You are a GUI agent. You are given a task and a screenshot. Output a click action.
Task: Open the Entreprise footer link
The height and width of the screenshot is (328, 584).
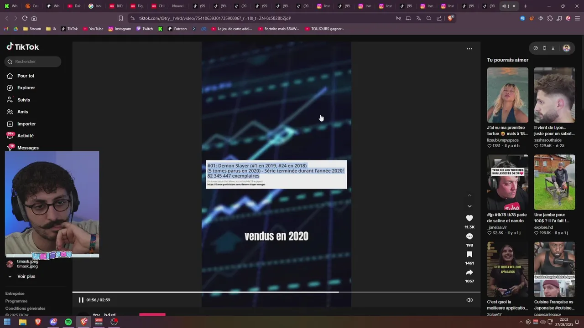[x=15, y=293]
